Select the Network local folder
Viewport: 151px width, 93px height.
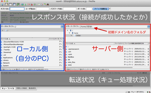(6, 63)
